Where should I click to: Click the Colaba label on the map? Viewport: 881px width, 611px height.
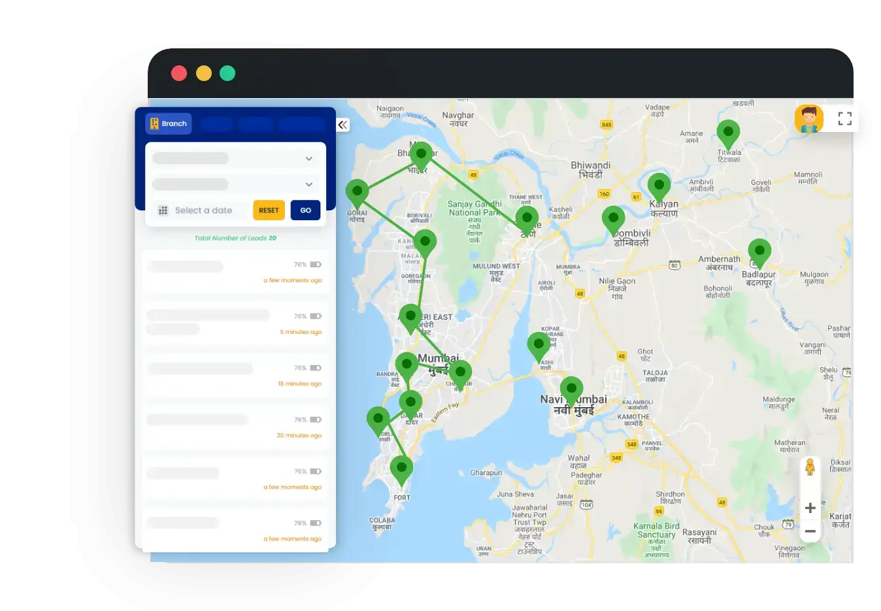coord(382,523)
